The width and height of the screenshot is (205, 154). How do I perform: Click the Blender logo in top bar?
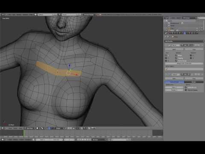(x=100, y=15)
